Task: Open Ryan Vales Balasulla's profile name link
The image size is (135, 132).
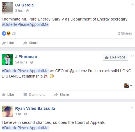Action: [x=35, y=108]
